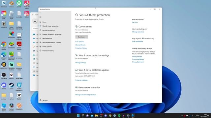
Task: Open Allowed threats link
Action: [x=80, y=45]
